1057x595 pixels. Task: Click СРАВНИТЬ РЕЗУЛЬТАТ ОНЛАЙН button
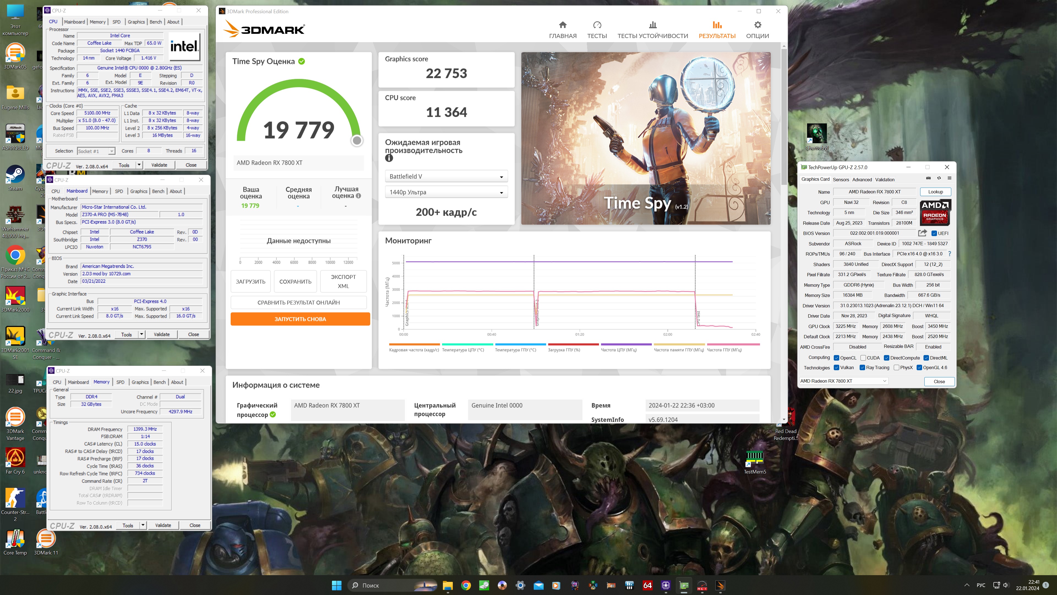[x=298, y=302]
